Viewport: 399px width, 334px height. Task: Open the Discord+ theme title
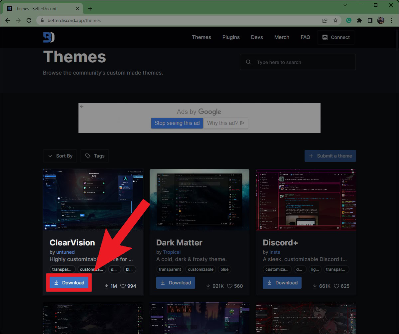tap(281, 242)
